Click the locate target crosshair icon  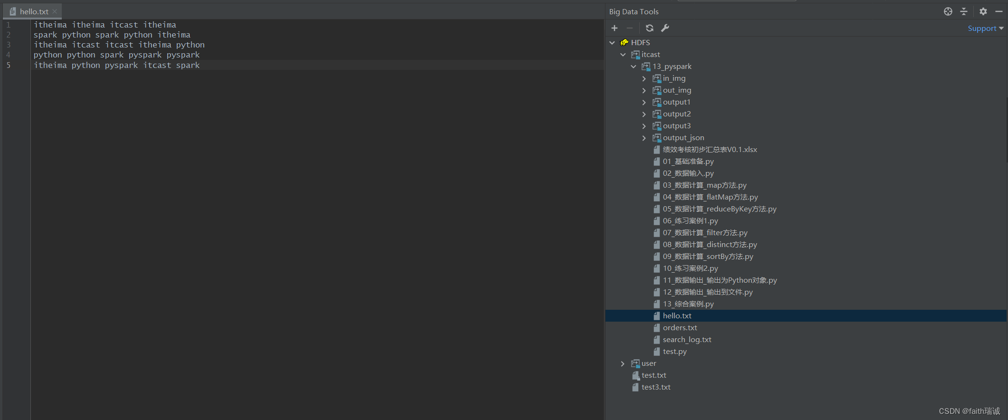[948, 11]
